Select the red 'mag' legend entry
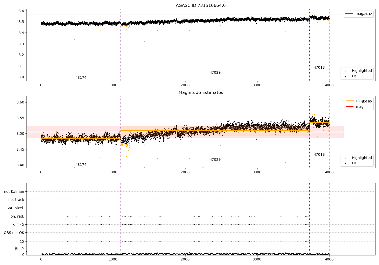Viewport: 379px width, 265px height. tap(355, 107)
